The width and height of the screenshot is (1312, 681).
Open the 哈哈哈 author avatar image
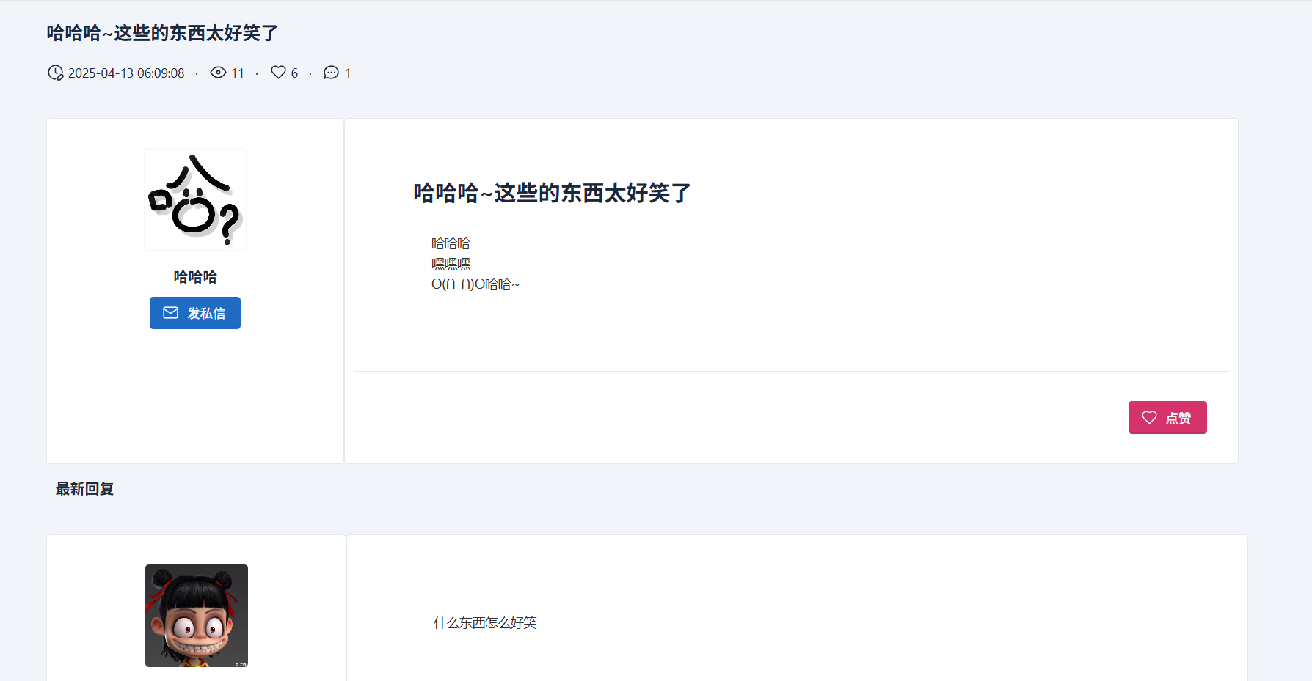coord(195,199)
